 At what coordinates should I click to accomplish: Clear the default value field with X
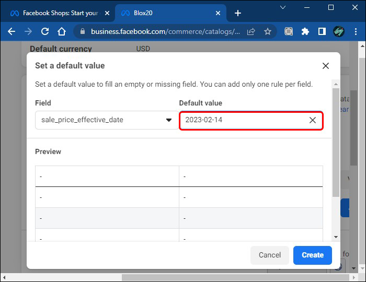coord(313,120)
